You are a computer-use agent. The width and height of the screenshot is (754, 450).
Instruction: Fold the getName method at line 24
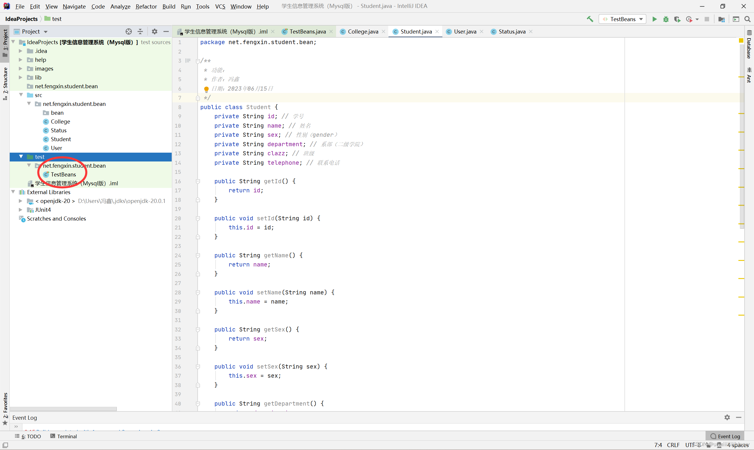[198, 255]
